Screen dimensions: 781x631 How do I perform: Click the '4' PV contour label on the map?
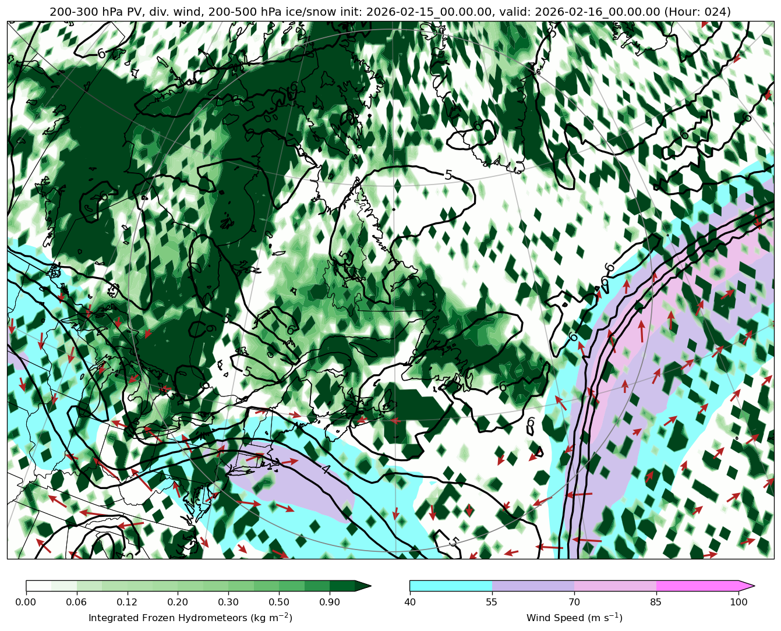point(326,470)
